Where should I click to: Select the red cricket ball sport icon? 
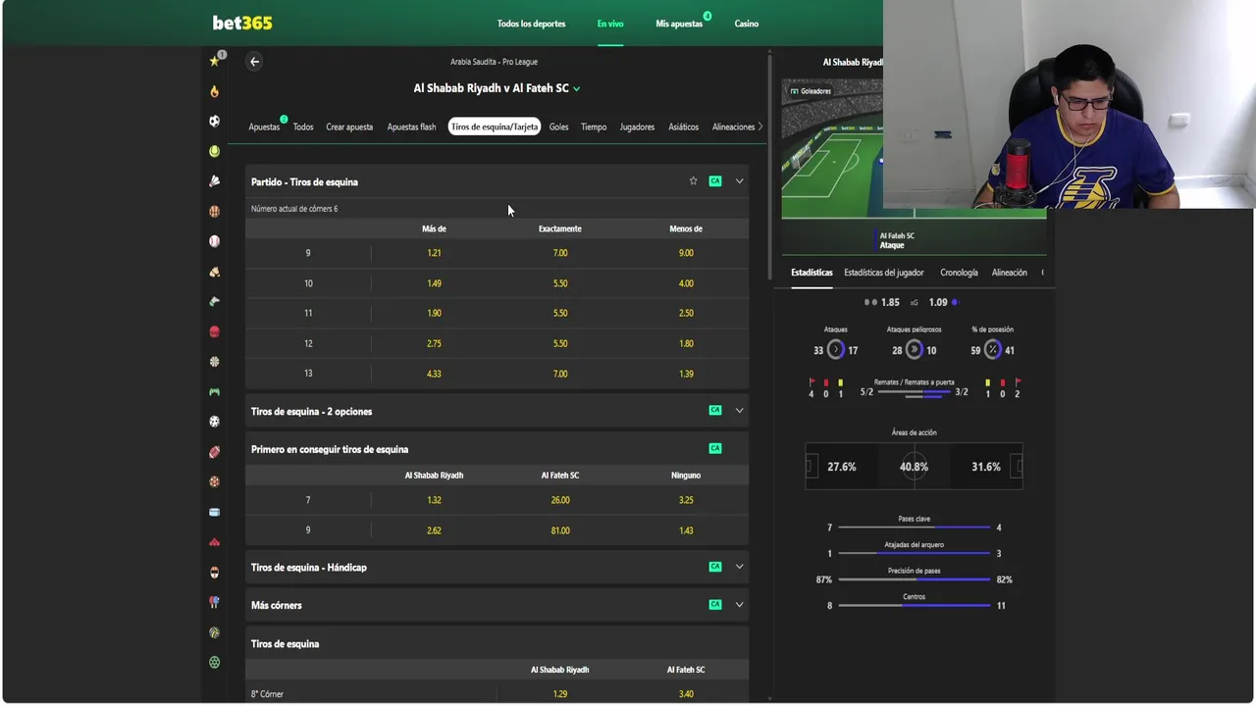(214, 331)
